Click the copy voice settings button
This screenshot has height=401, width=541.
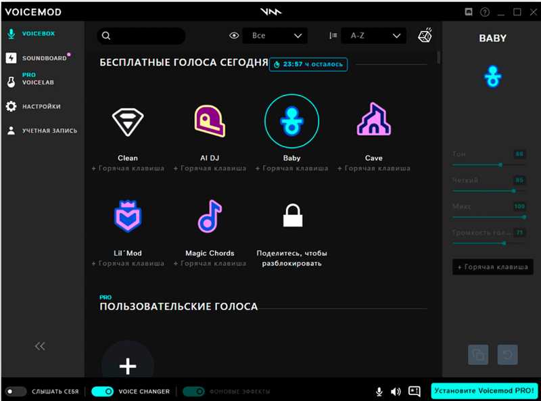pos(478,354)
